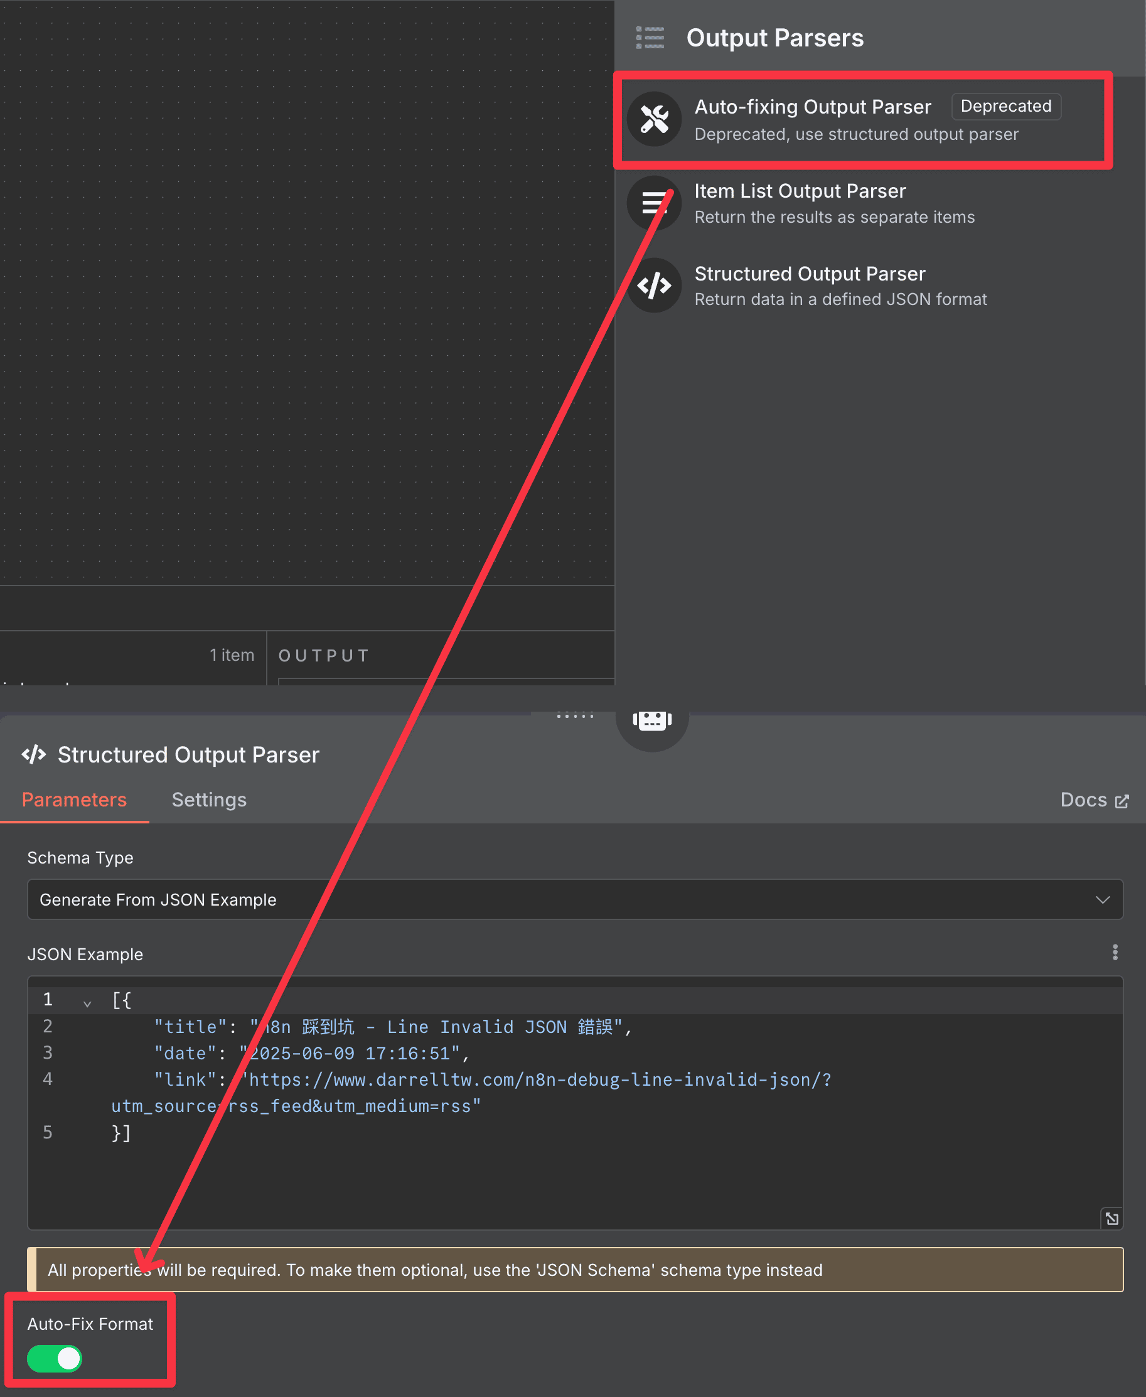Click the Output Parsers list icon in header
The width and height of the screenshot is (1146, 1397).
click(x=650, y=38)
